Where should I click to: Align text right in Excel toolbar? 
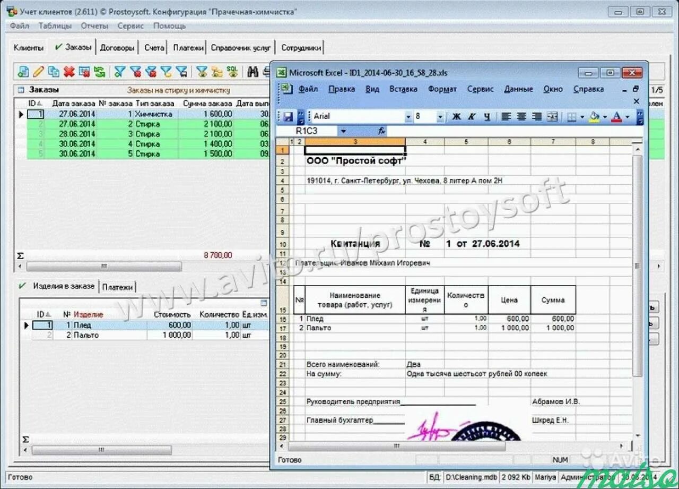coord(537,116)
